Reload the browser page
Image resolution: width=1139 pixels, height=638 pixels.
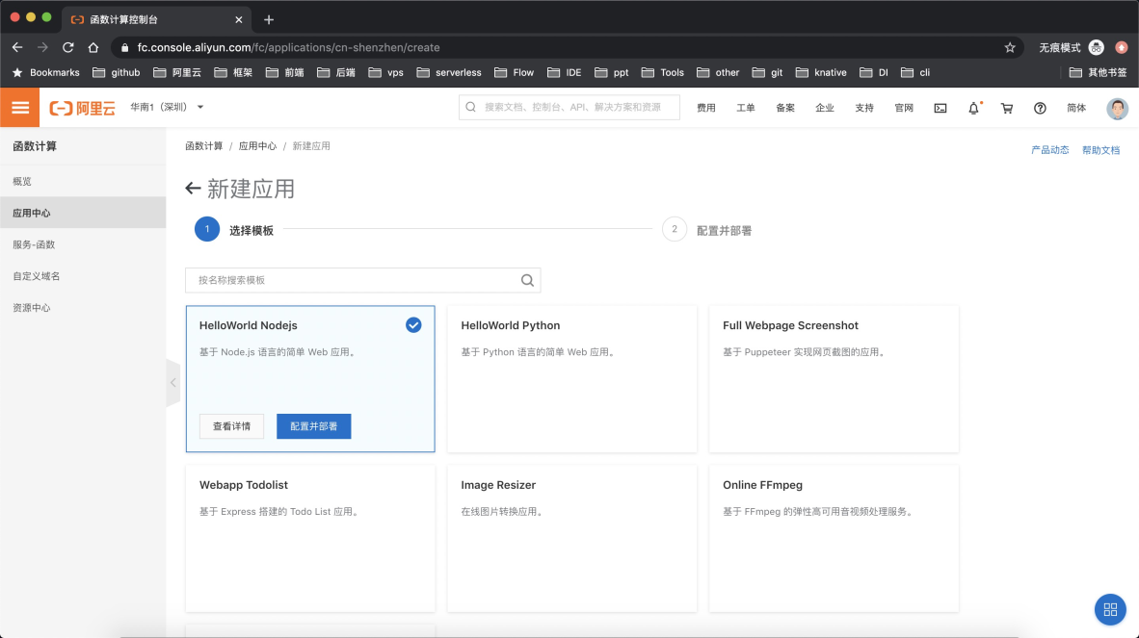coord(68,47)
